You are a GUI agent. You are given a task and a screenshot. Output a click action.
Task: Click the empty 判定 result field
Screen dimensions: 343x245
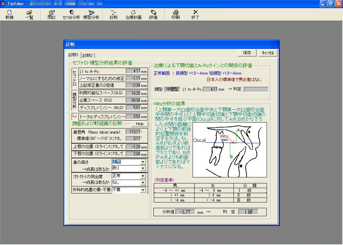[x=256, y=89]
